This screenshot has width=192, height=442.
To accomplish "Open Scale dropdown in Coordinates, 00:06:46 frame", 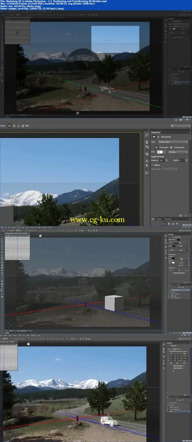I will click(177, 349).
